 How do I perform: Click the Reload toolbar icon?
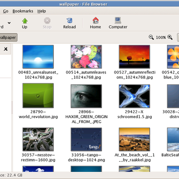(69, 21)
